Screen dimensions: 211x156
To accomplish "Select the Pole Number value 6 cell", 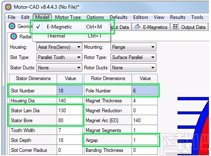I will point(144,90).
